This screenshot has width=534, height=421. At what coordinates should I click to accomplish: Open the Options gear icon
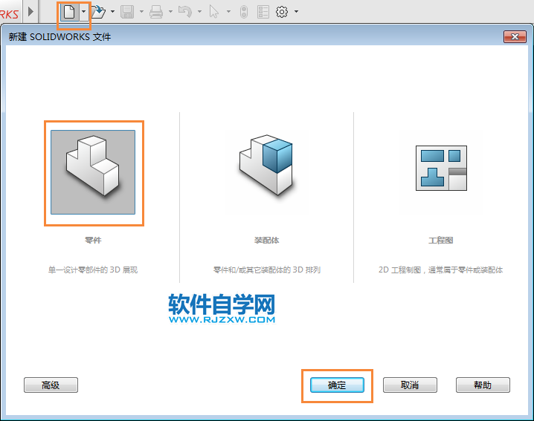tap(282, 12)
